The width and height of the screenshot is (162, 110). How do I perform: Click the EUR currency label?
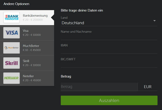pos(148,87)
